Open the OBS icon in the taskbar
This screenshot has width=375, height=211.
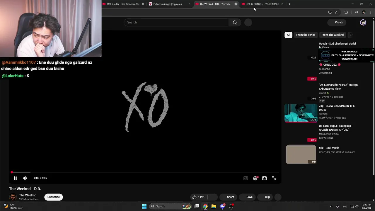(231, 206)
